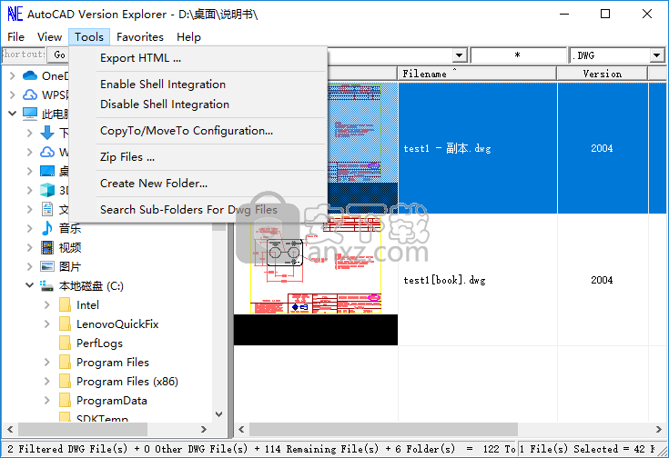Open the View menu
The height and width of the screenshot is (458, 669).
point(49,37)
